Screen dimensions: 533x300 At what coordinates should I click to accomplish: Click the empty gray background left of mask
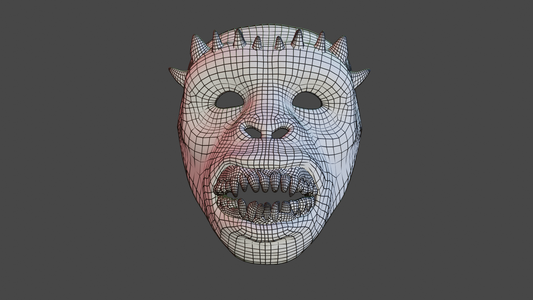coord(83,150)
